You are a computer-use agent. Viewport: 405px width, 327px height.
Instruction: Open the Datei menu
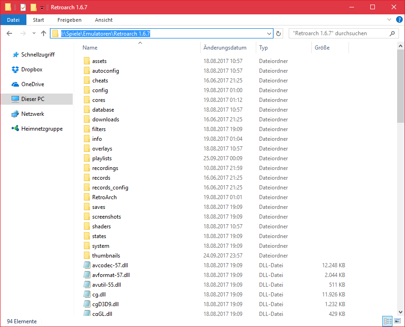(x=13, y=20)
